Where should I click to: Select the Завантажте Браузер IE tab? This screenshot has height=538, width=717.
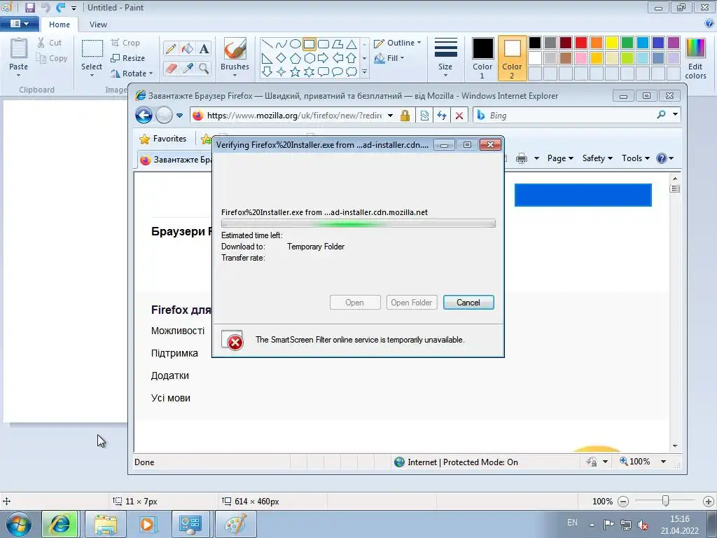pyautogui.click(x=176, y=160)
